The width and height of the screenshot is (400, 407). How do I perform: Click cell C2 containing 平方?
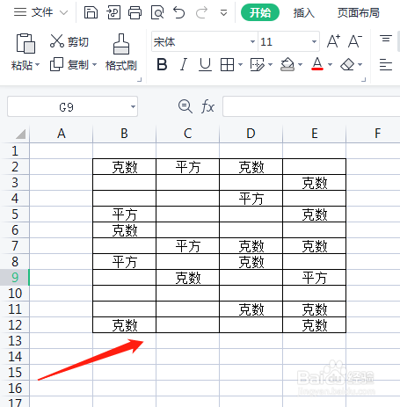187,167
